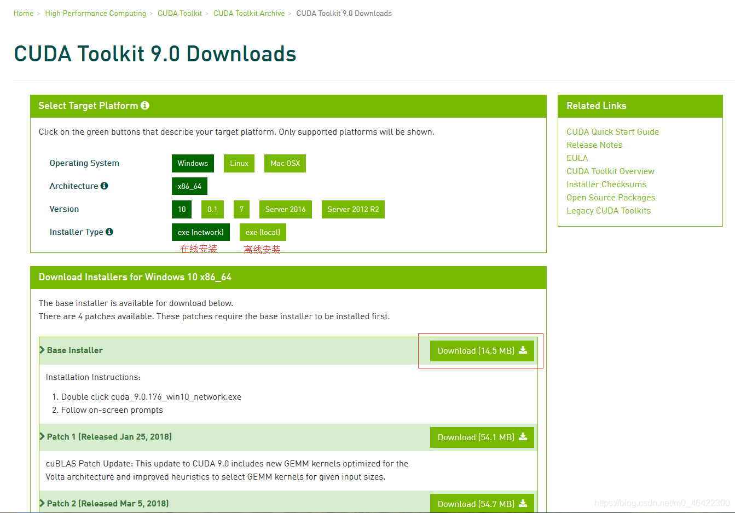Go to Home breadcrumb
Image resolution: width=735 pixels, height=513 pixels.
click(x=24, y=13)
